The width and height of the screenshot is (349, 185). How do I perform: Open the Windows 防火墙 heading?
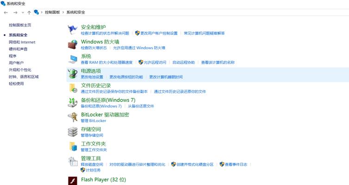[x=100, y=42]
